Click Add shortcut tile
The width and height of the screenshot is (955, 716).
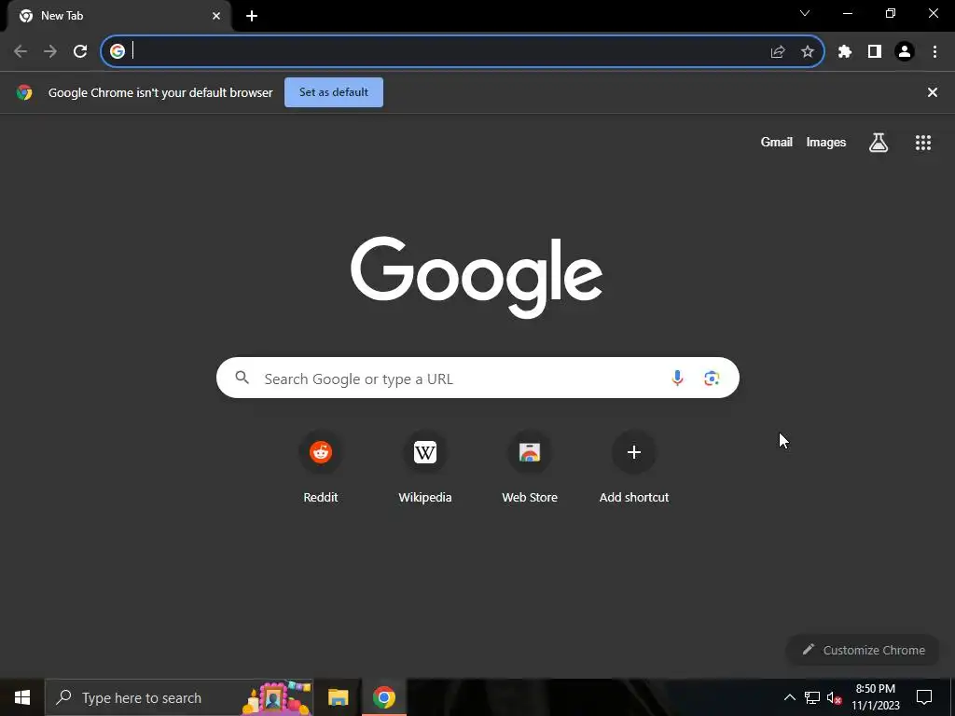click(x=634, y=467)
